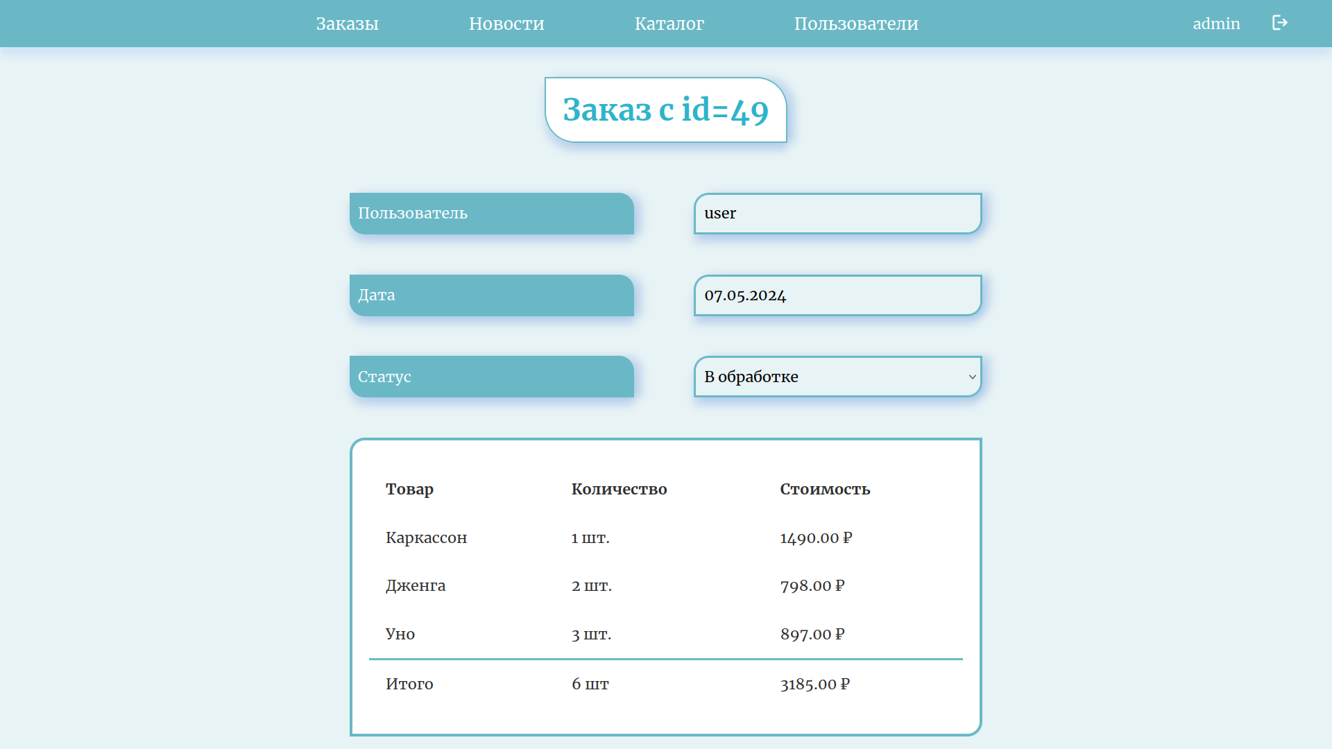Click the Статус label block
The image size is (1332, 749).
coord(491,377)
